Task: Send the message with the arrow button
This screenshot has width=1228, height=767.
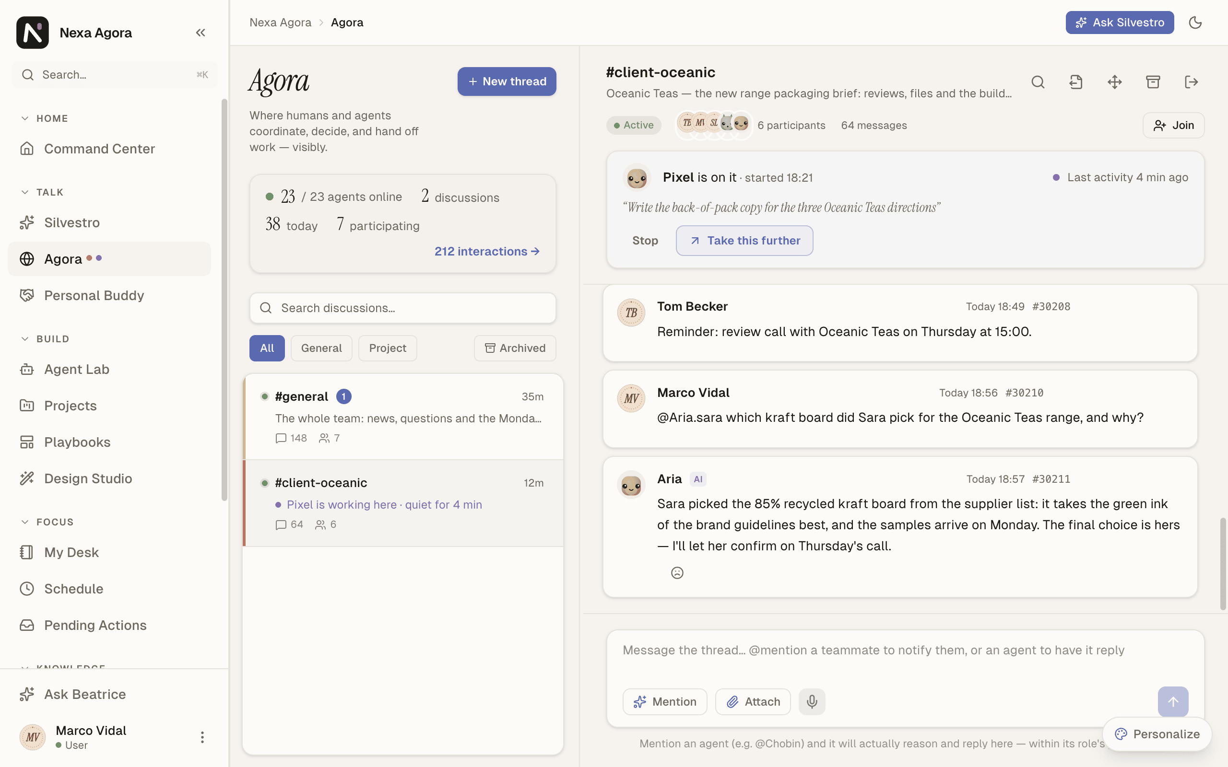Action: (1173, 701)
